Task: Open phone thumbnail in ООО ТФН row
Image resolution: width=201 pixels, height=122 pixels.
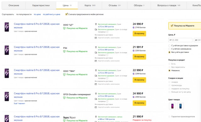Action: [x=7, y=73]
